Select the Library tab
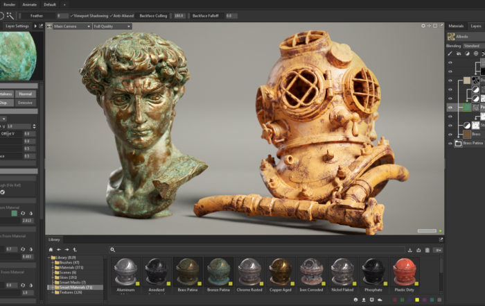This screenshot has width=485, height=306. pos(54,239)
